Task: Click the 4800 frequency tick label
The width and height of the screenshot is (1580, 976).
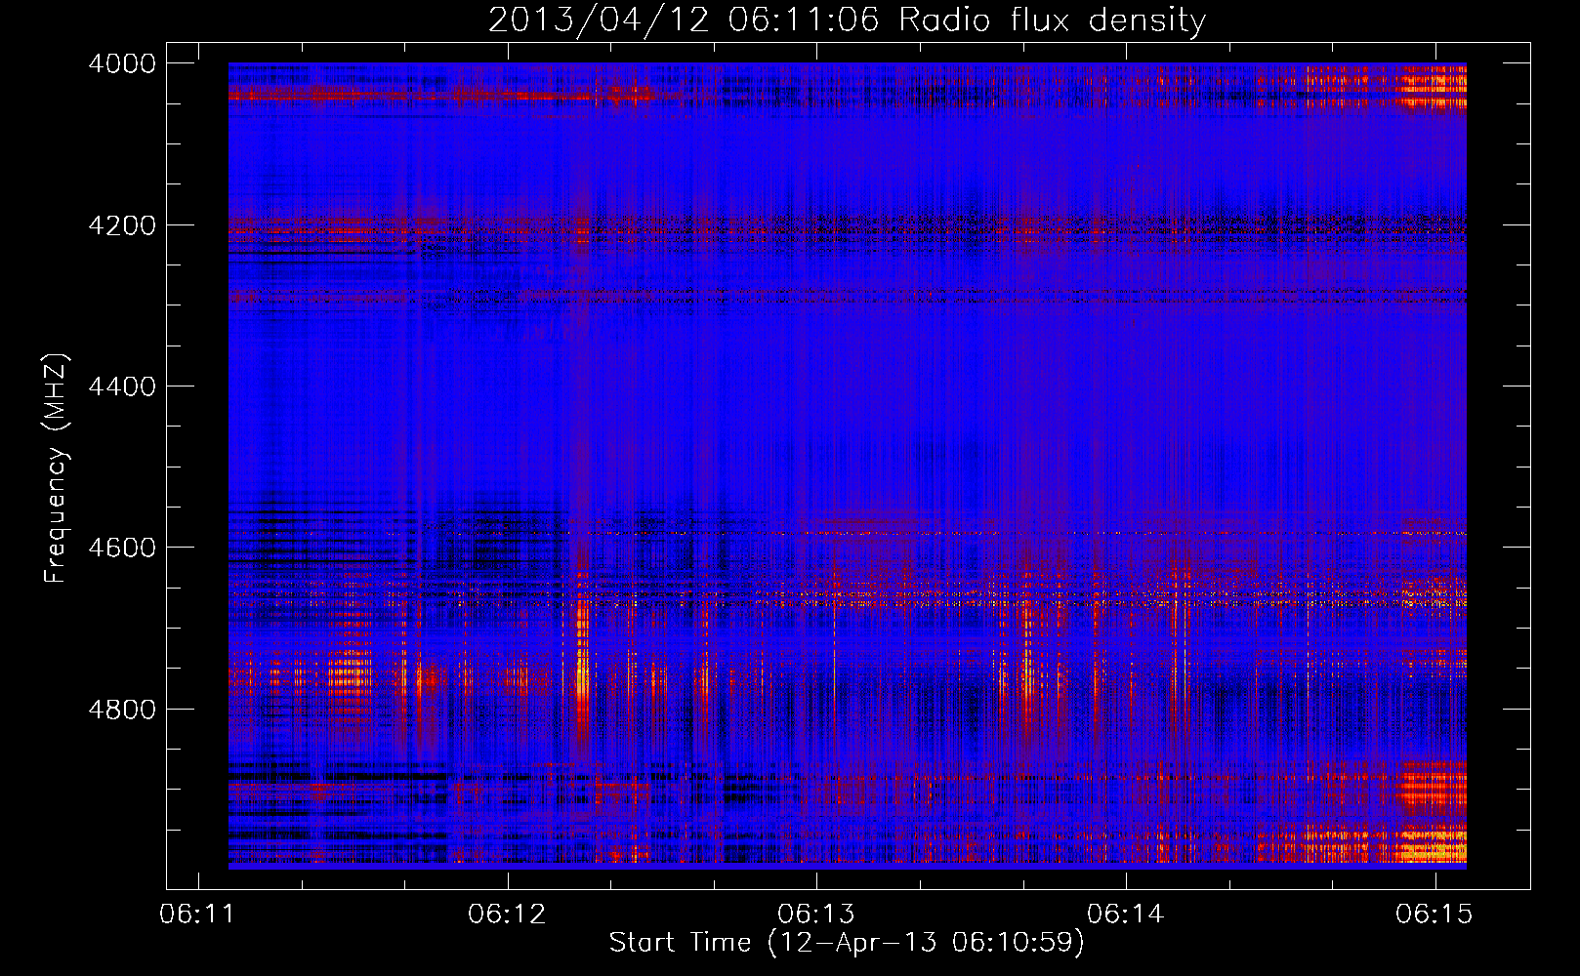Action: coord(122,709)
